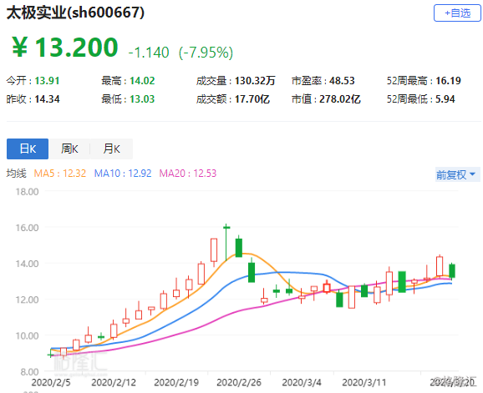Click the 成交量 value 130.32万
This screenshot has width=483, height=393.
click(255, 81)
